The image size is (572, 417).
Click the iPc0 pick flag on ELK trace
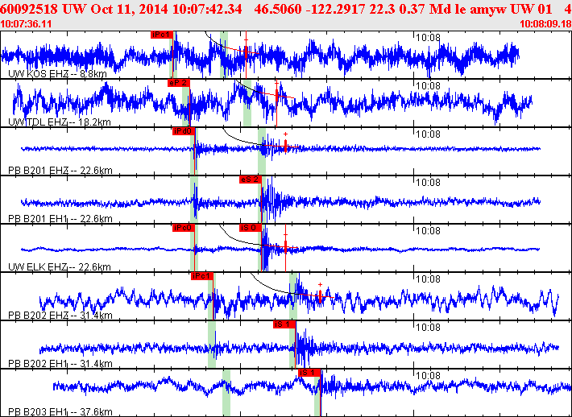point(184,228)
